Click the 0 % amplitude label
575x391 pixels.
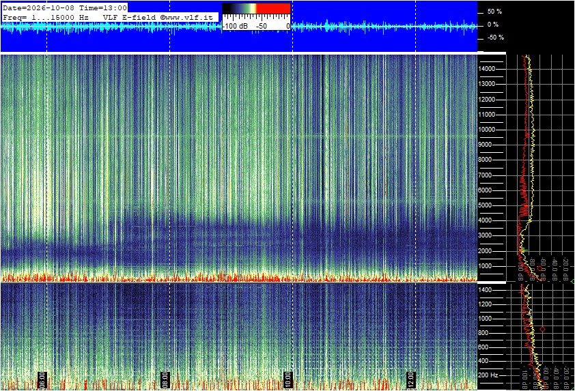[x=492, y=25]
